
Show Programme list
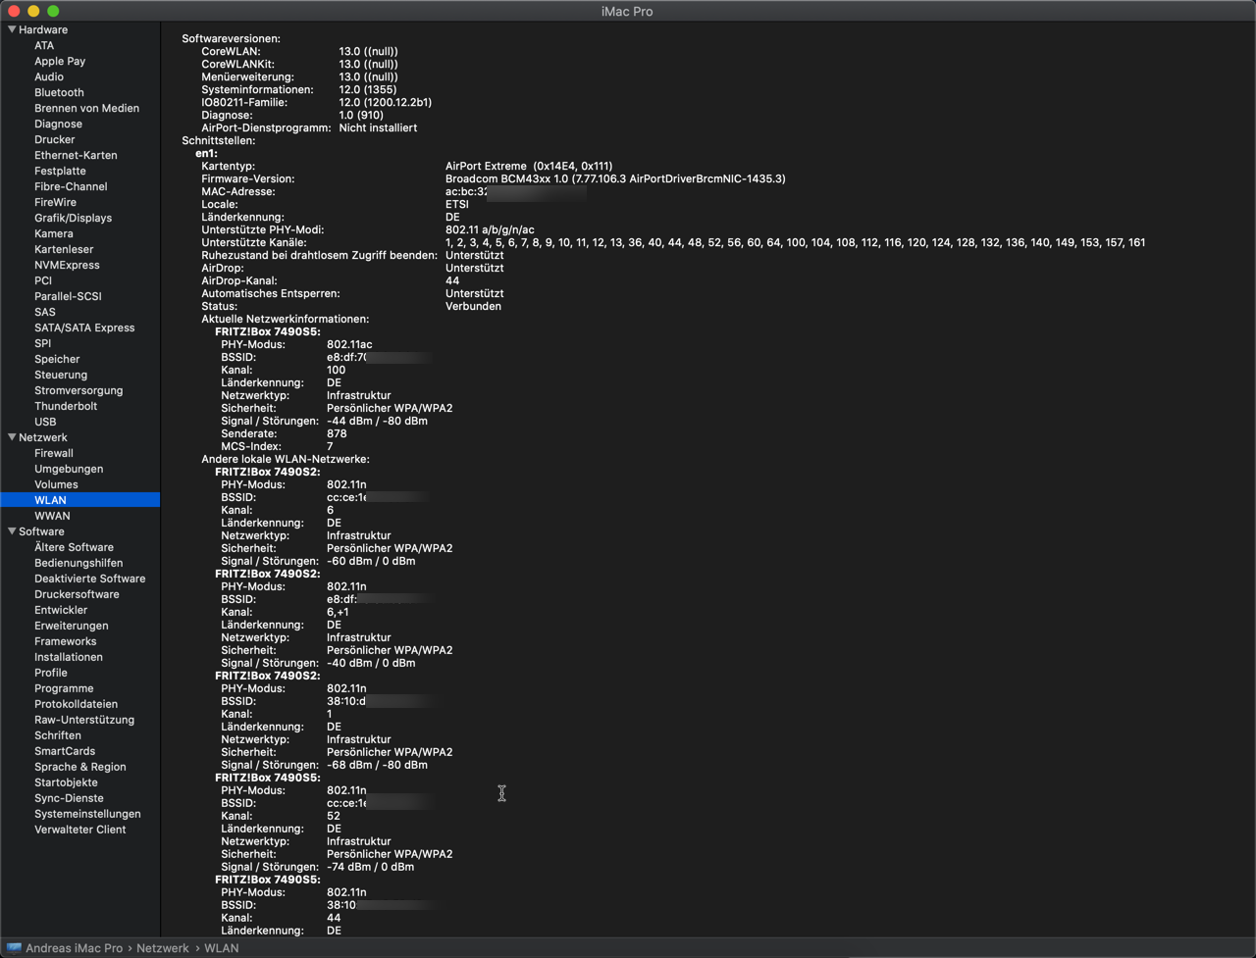point(64,688)
